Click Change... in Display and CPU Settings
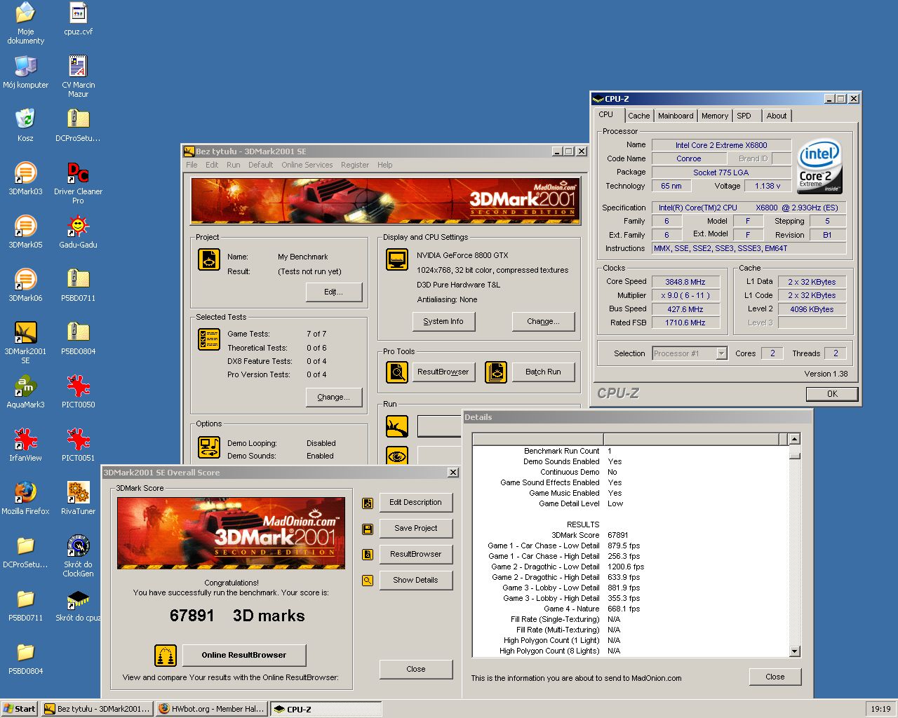This screenshot has width=898, height=718. [x=543, y=321]
